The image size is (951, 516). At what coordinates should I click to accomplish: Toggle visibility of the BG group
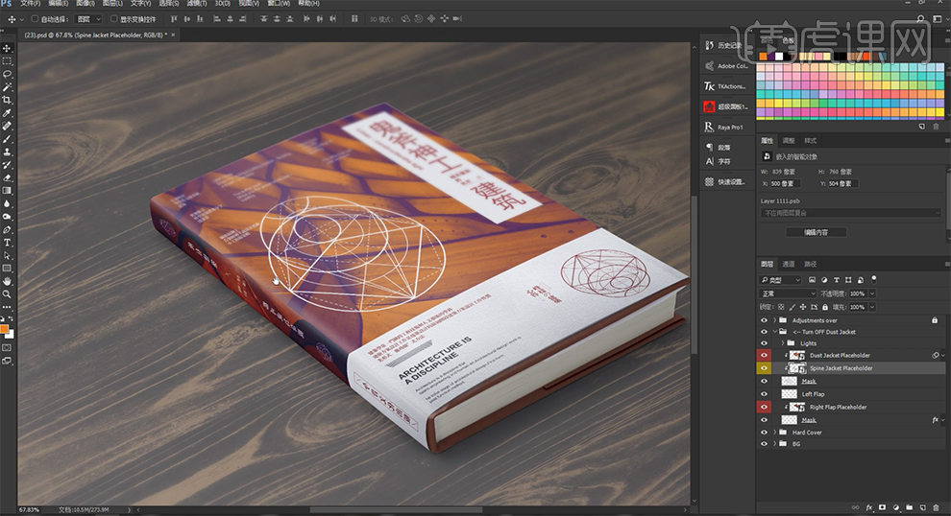764,444
